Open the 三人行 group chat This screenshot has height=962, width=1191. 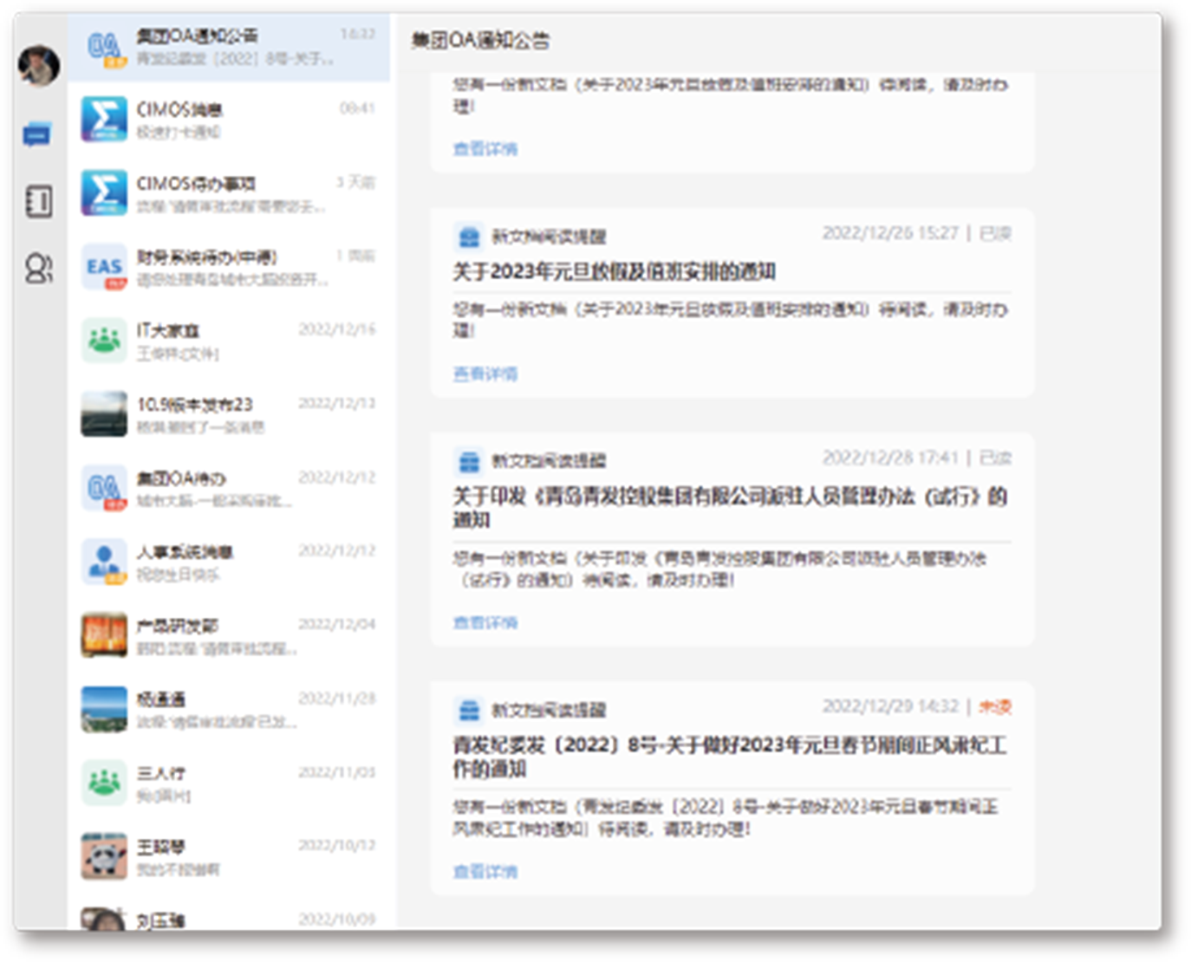click(x=229, y=783)
